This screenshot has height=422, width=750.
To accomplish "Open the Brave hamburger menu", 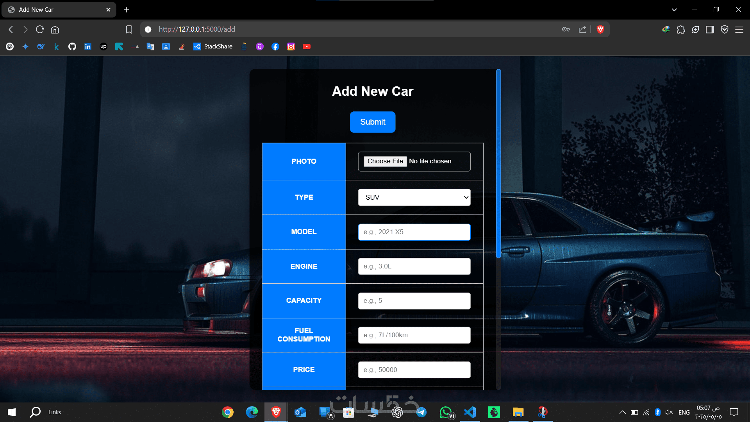I will pyautogui.click(x=739, y=29).
